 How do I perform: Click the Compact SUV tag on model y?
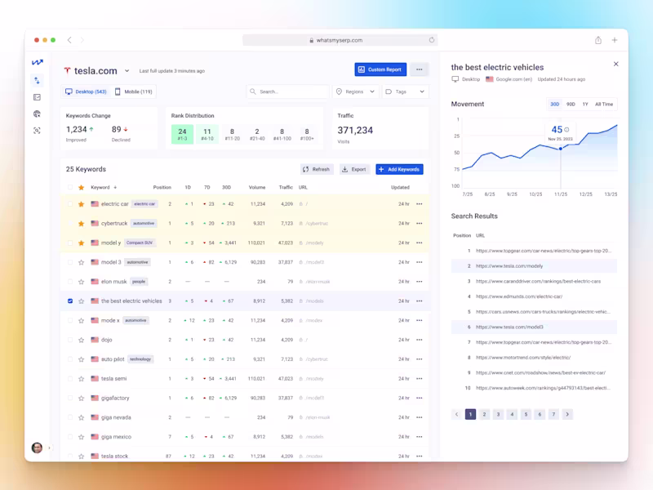tap(140, 243)
